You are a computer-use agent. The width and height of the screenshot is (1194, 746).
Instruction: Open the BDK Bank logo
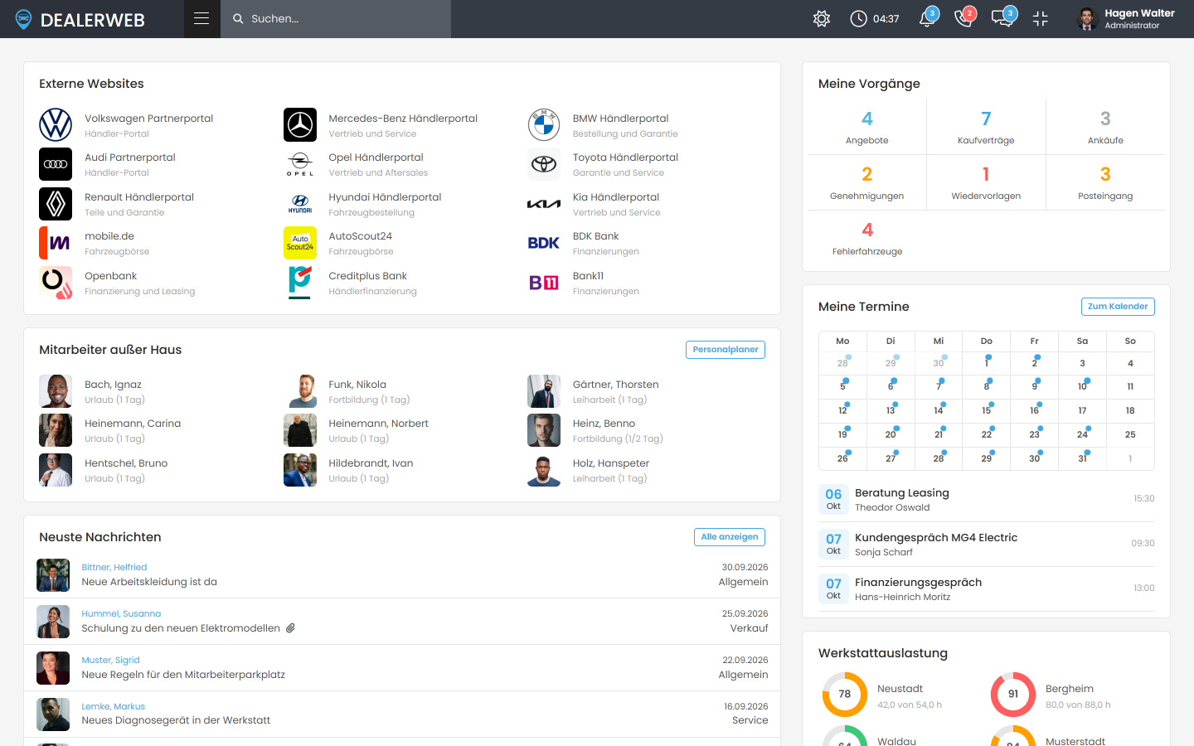click(544, 243)
